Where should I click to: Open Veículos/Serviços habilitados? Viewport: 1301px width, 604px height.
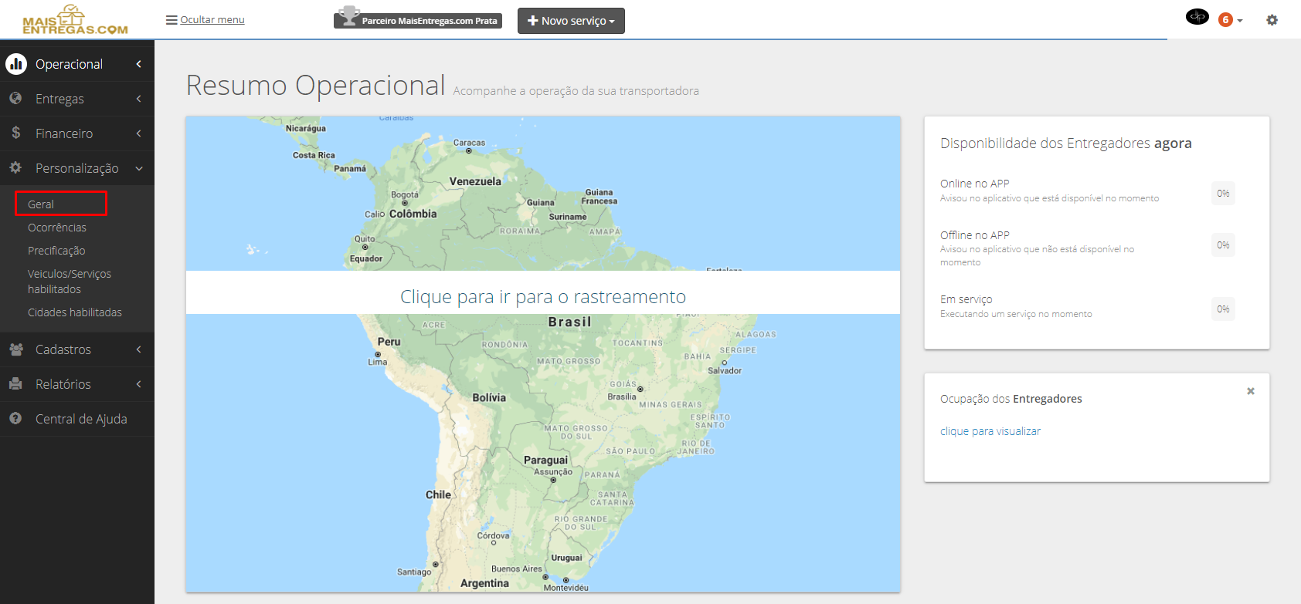pyautogui.click(x=70, y=282)
